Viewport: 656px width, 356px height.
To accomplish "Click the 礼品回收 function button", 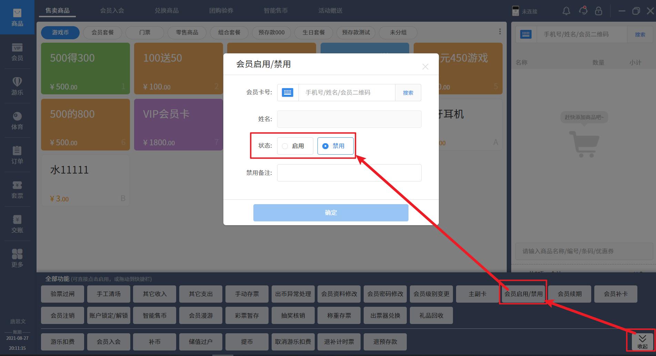I will coord(431,315).
